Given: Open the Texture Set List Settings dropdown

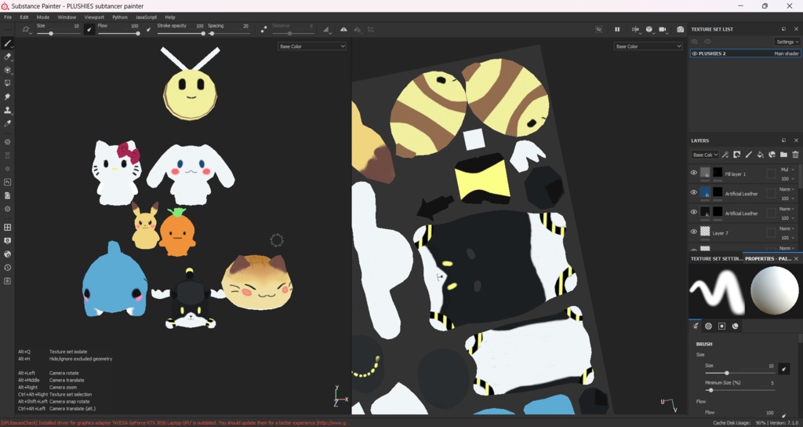Looking at the screenshot, I should coord(787,42).
